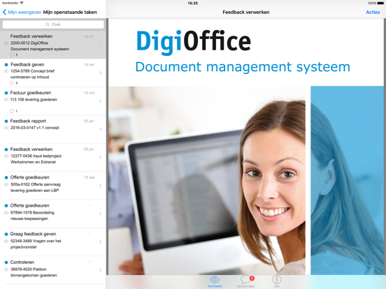Image resolution: width=386 pixels, height=289 pixels.
Task: Click unread blue dot of Feedback rapport
Action: click(x=6, y=121)
